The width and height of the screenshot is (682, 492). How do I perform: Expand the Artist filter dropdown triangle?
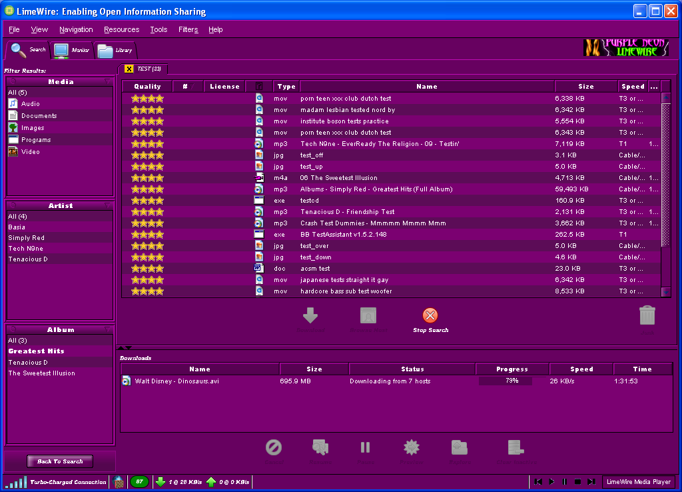[x=107, y=205]
